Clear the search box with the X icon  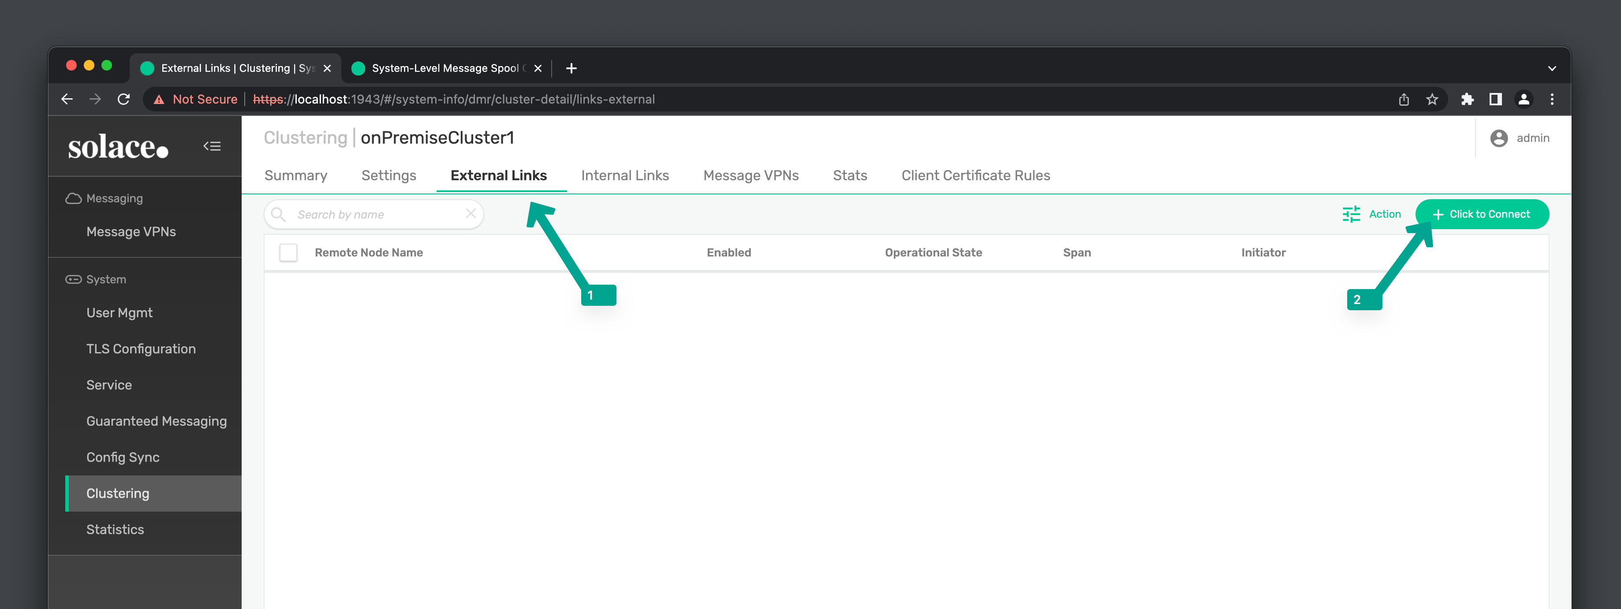[x=470, y=214]
